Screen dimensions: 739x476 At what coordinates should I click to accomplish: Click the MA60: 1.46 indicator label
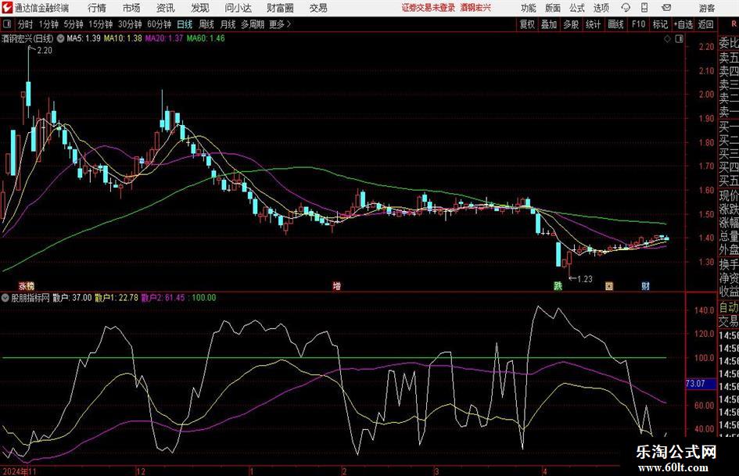(206, 38)
